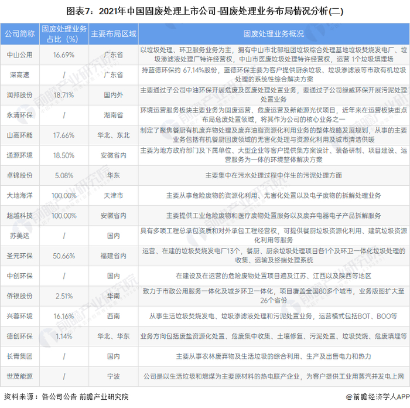Click the 50.66% value for 圣元环保

coord(64,256)
